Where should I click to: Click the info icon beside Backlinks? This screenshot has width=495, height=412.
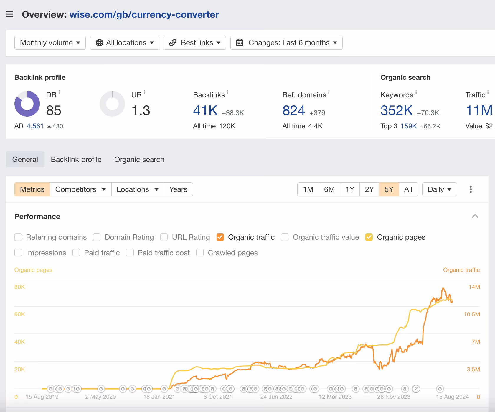tap(227, 92)
